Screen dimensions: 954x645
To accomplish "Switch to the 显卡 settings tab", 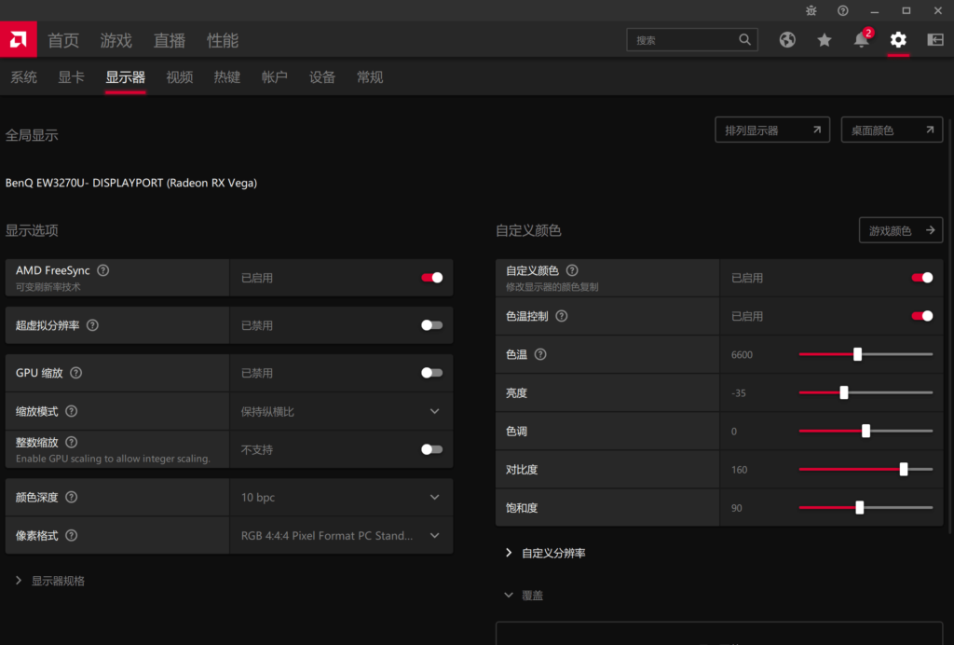I will pyautogui.click(x=71, y=76).
